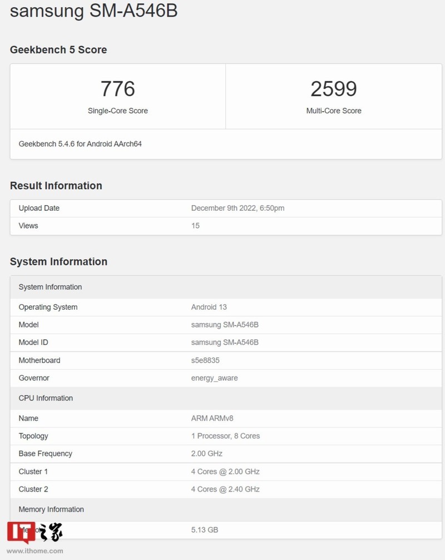The width and height of the screenshot is (445, 560).
Task: Click the www.ithome.com watermark text
Action: pyautogui.click(x=35, y=551)
